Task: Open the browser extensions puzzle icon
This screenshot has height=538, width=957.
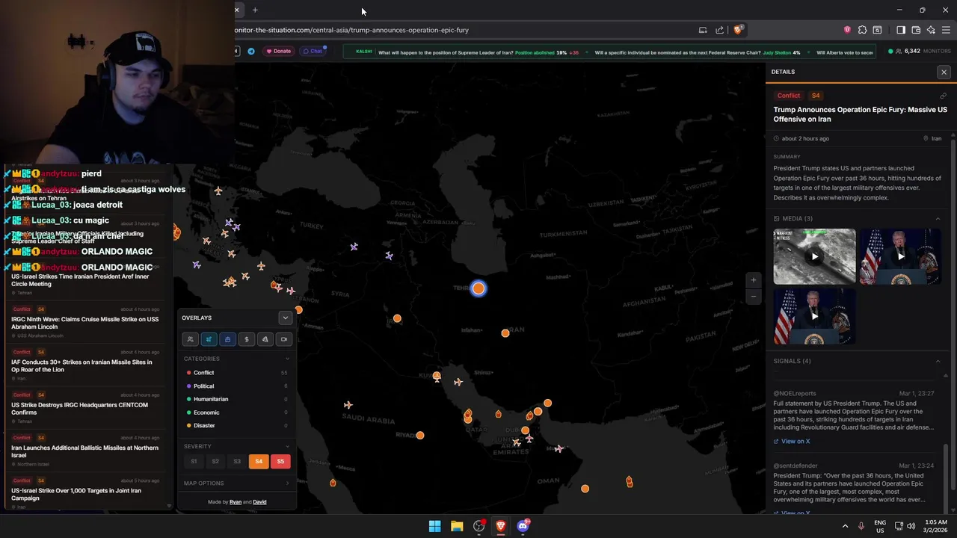Action: [x=862, y=30]
